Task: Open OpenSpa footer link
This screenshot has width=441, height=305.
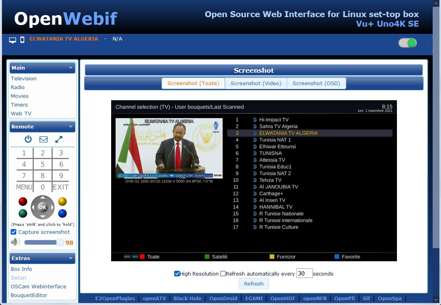Action: click(x=389, y=298)
